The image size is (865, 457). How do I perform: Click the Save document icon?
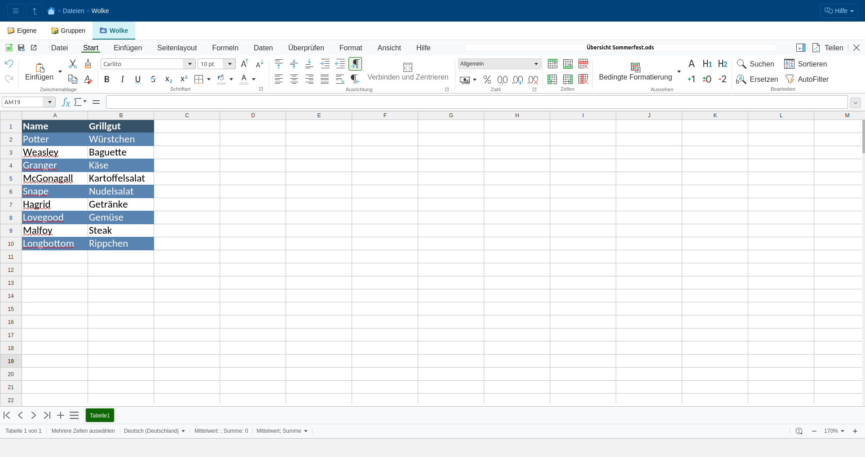(x=21, y=48)
